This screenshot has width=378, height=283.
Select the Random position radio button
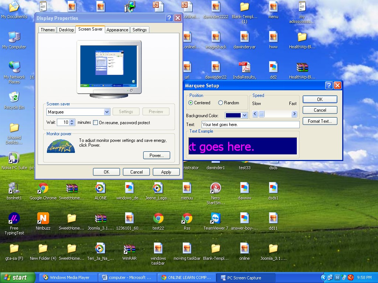[220, 103]
